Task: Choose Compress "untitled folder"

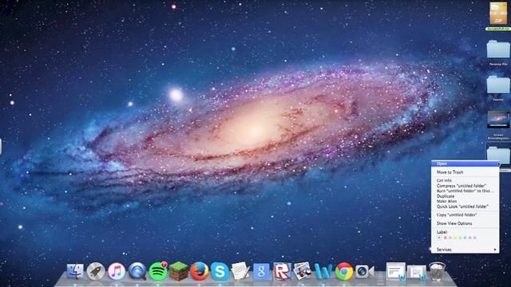Action: [x=465, y=186]
